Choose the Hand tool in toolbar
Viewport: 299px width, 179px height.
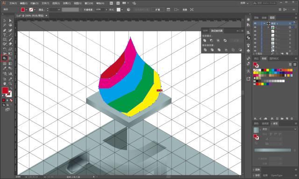tap(5, 84)
